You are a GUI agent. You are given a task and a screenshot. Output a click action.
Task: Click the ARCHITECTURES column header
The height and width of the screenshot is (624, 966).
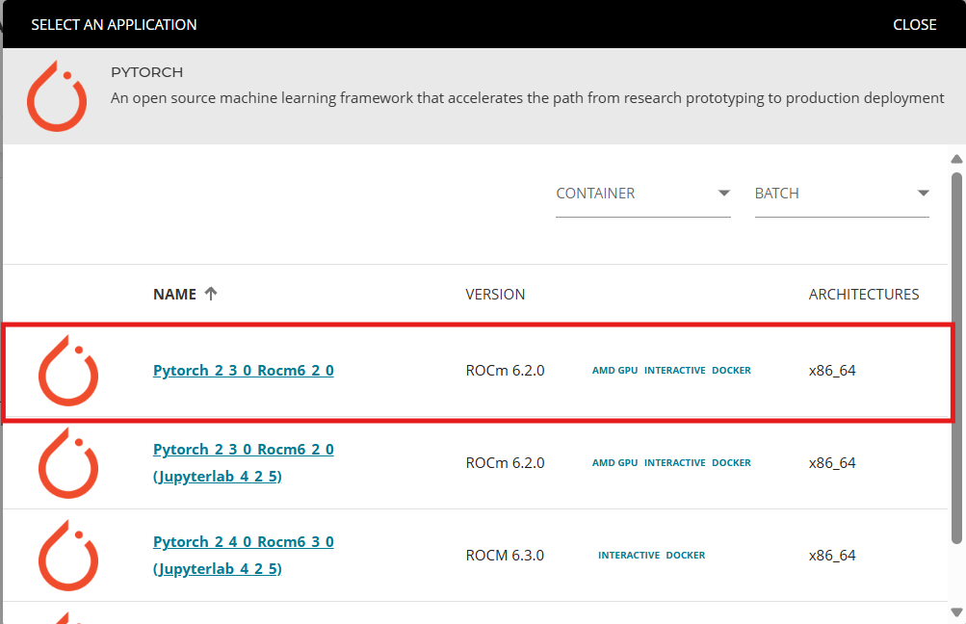tap(864, 295)
